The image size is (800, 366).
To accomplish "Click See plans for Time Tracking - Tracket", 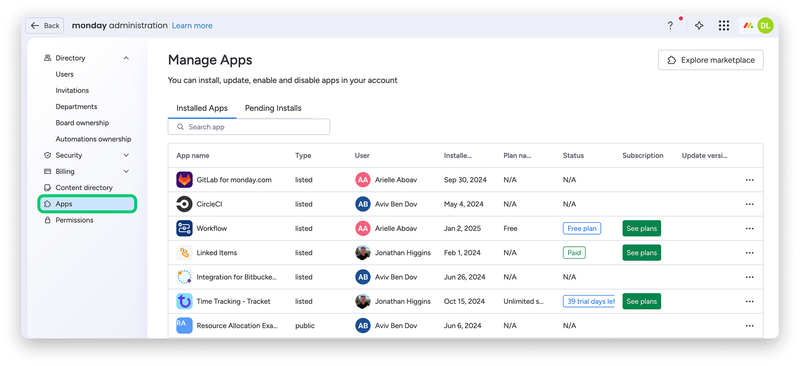I will 642,301.
